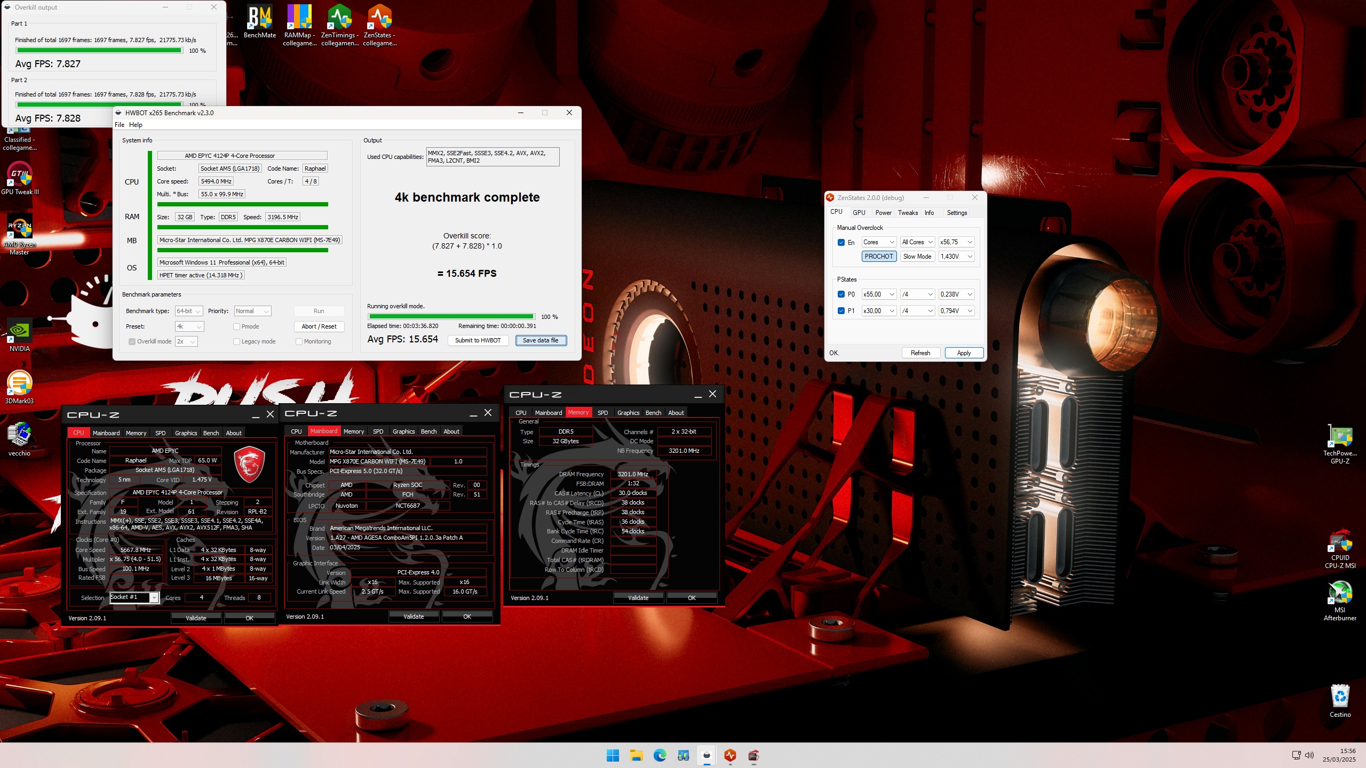Open the File menu in HWBOT x265
Image resolution: width=1366 pixels, height=768 pixels.
[120, 125]
